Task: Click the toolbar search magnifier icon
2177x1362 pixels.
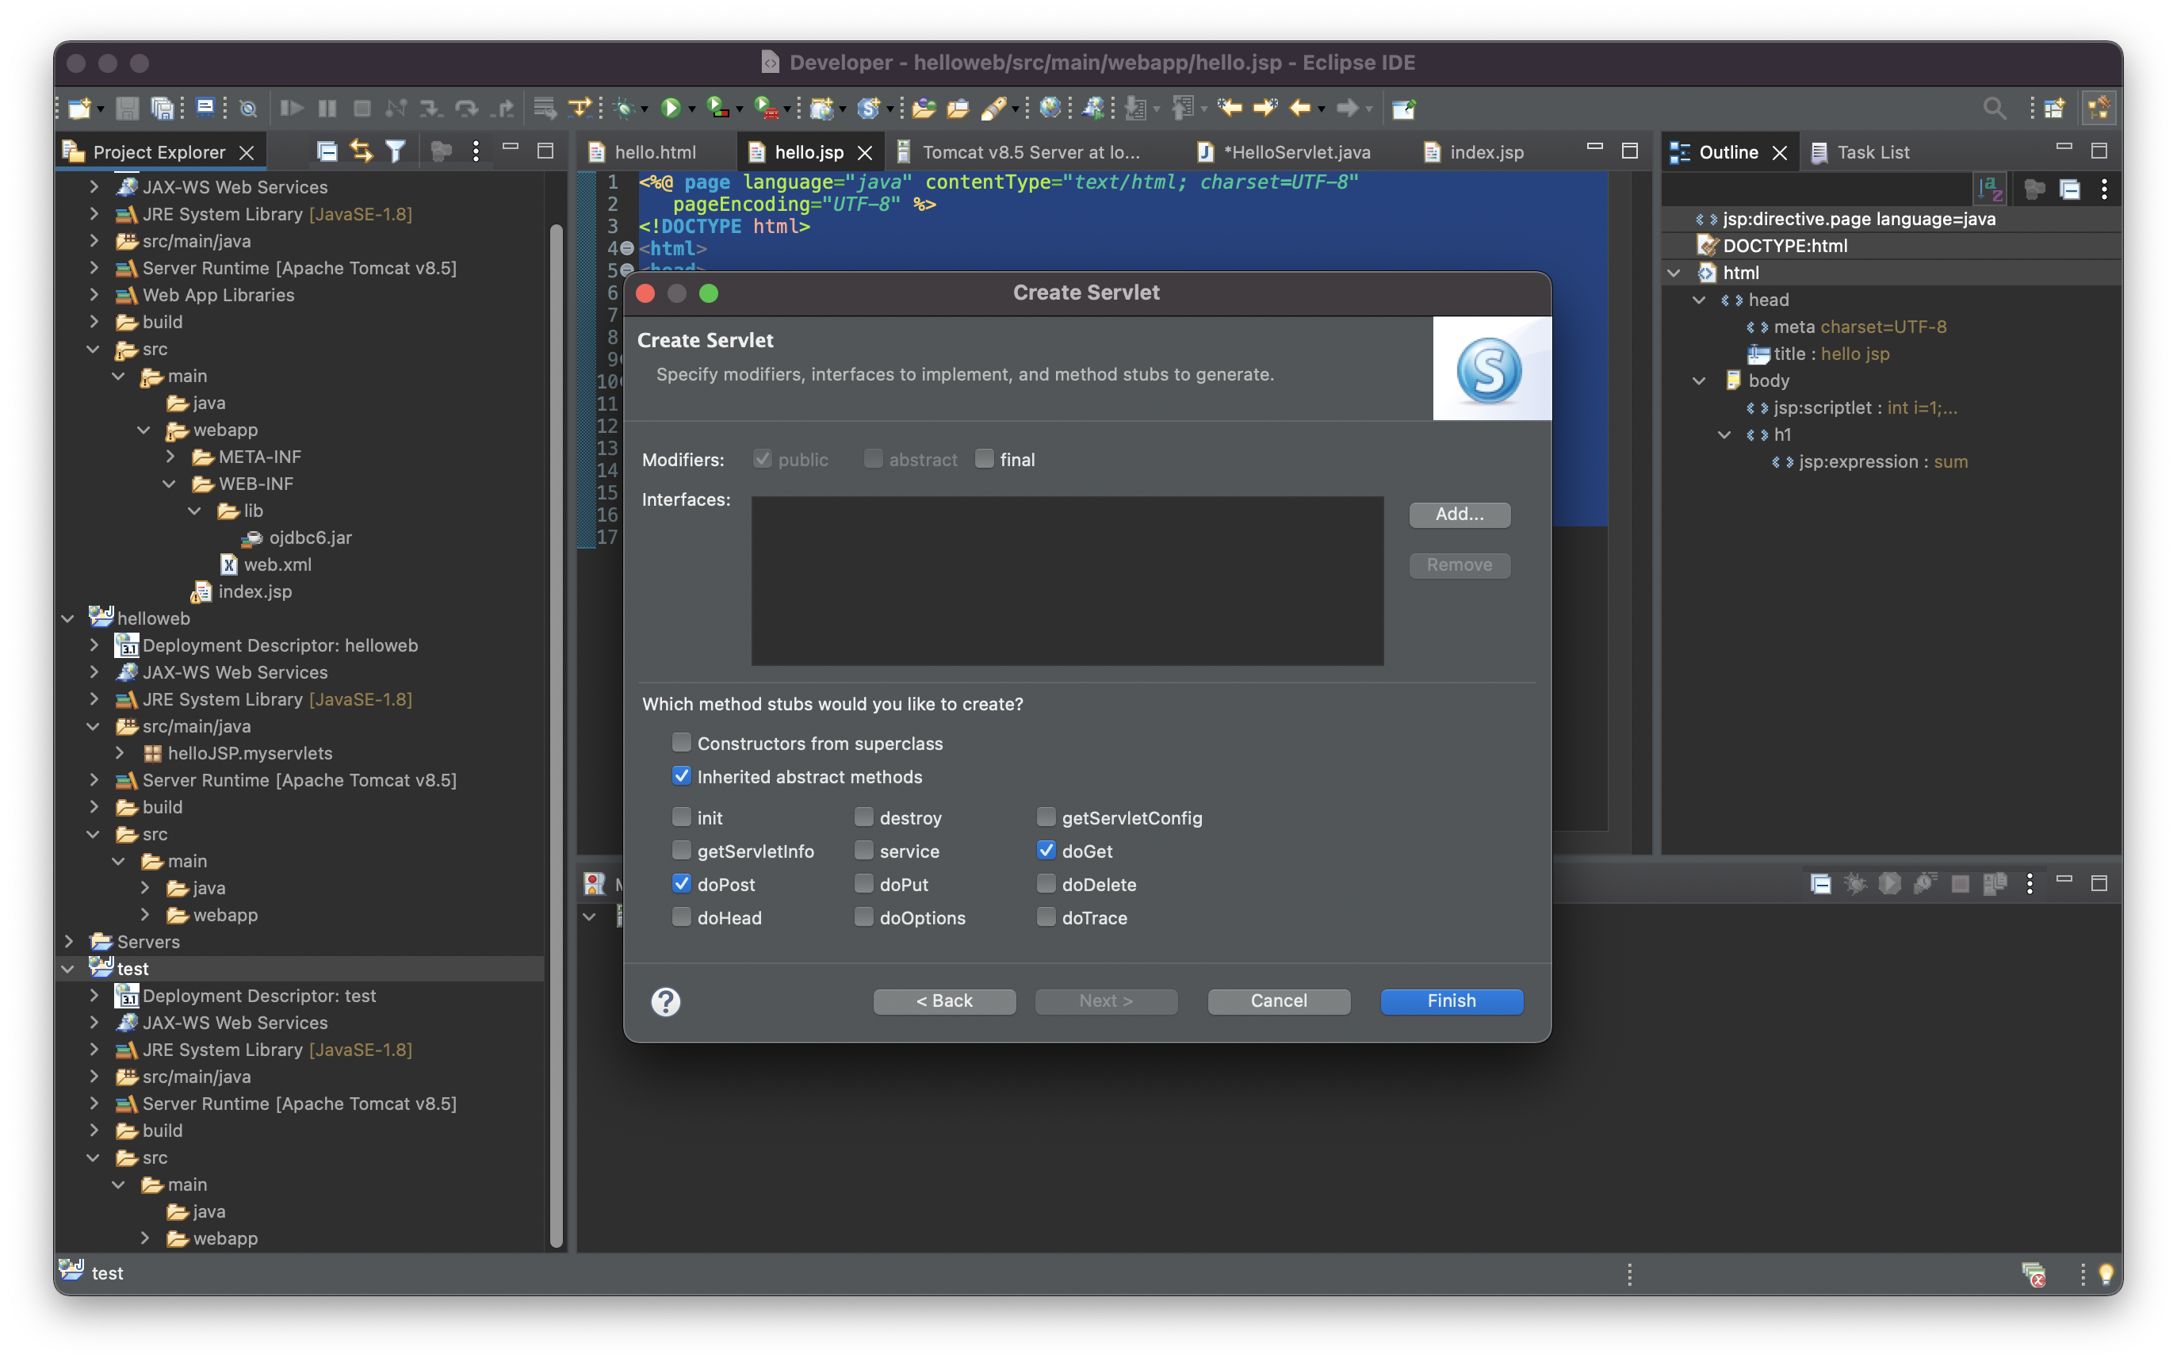Action: (1994, 109)
